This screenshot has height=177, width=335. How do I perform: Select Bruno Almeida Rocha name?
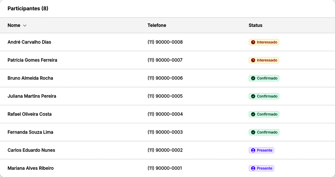point(30,78)
